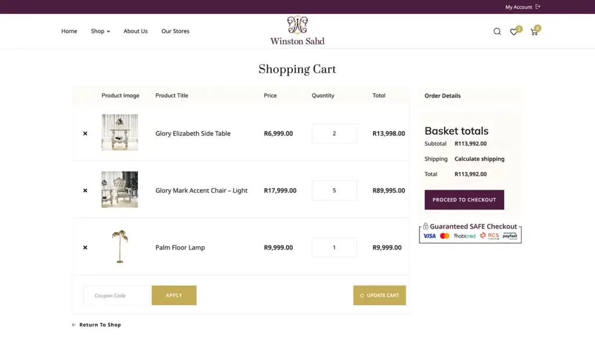This screenshot has width=595, height=339.
Task: Click the R89,995.00 row total
Action: point(389,190)
